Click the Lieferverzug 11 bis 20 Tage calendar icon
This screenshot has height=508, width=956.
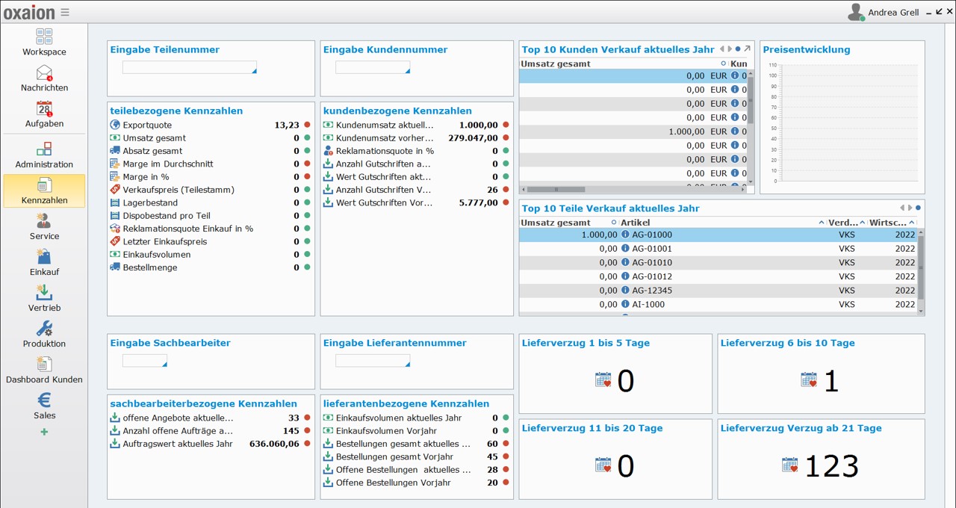pyautogui.click(x=603, y=465)
